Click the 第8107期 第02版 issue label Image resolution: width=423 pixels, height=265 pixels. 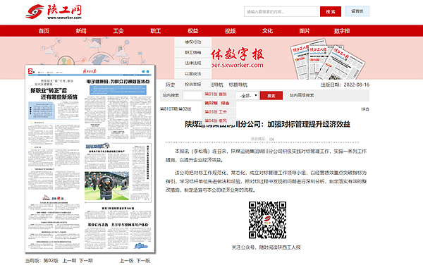coord(176,109)
